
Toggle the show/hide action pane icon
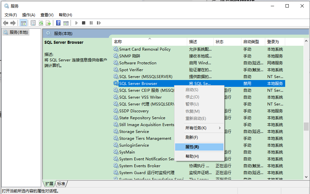(x=66, y=23)
